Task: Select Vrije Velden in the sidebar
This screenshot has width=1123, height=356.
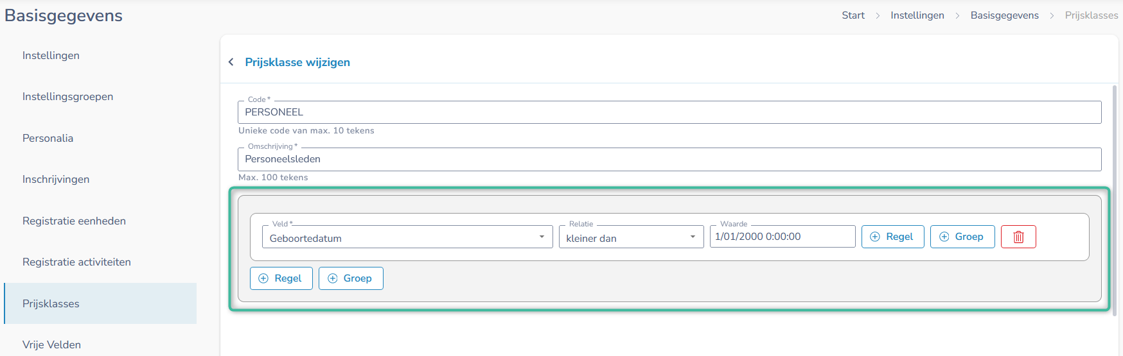Action: click(51, 344)
